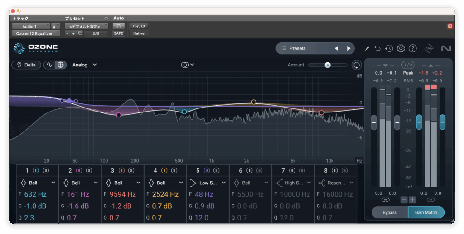Solo band 3 with its S button
Image resolution: width=464 pixels, height=234 pixels.
131,171
